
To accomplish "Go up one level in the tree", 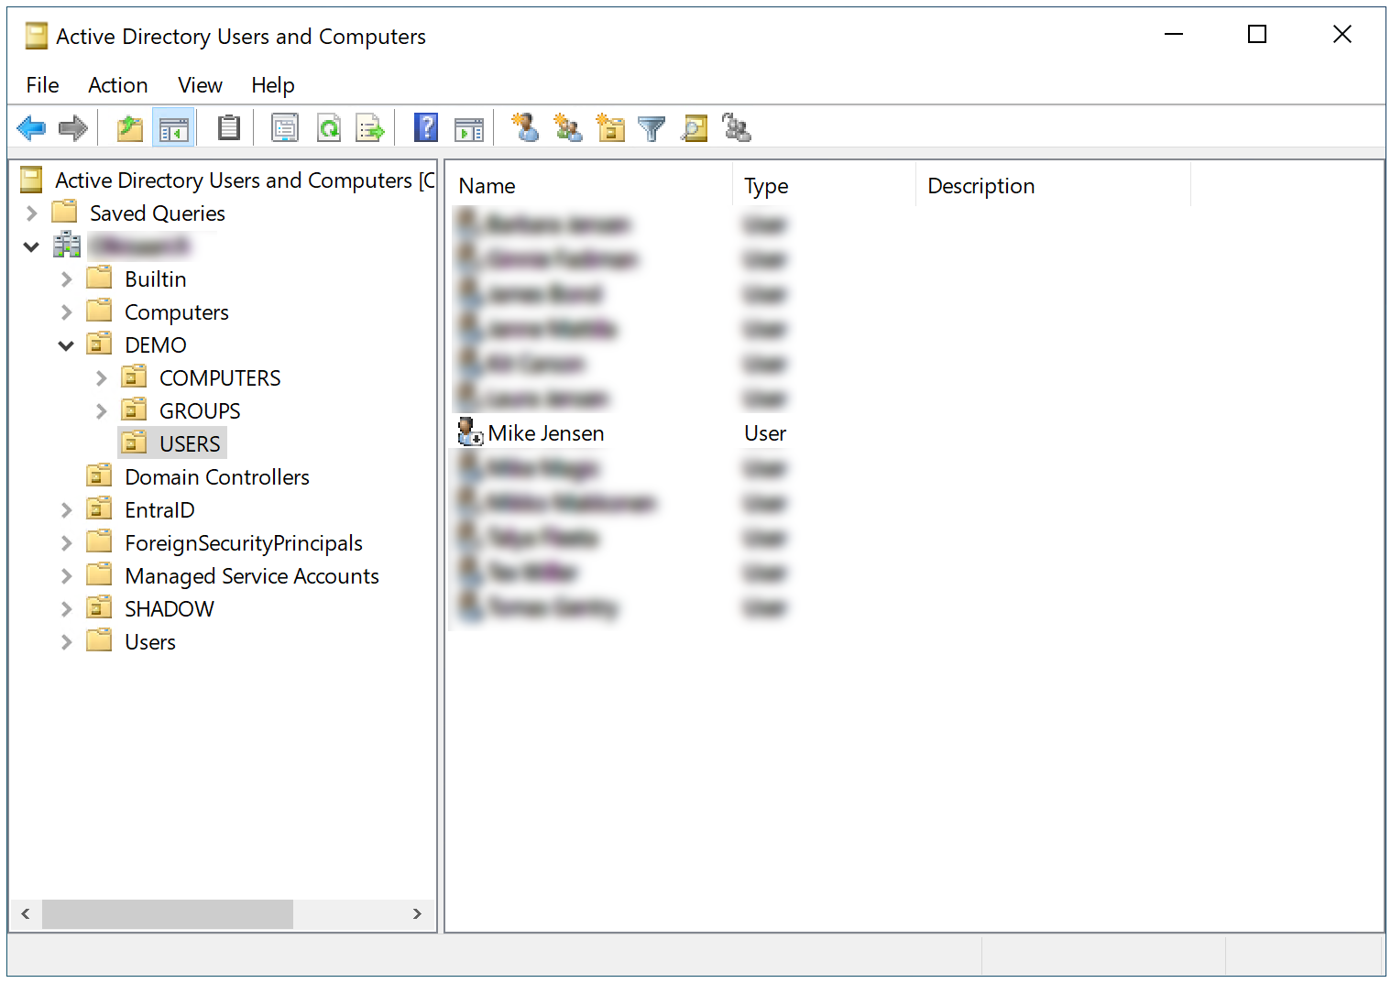I will pos(130,128).
